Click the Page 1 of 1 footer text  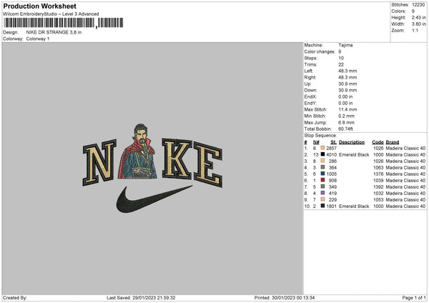click(x=414, y=297)
